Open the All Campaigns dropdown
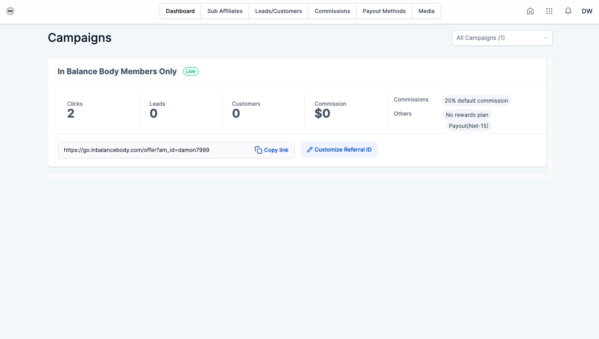This screenshot has height=339, width=599. coord(502,37)
